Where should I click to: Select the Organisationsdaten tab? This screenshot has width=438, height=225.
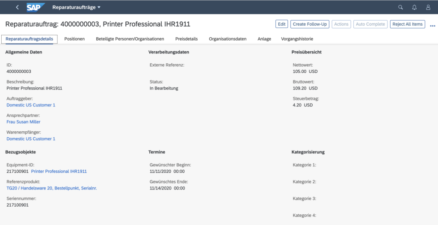coord(228,39)
